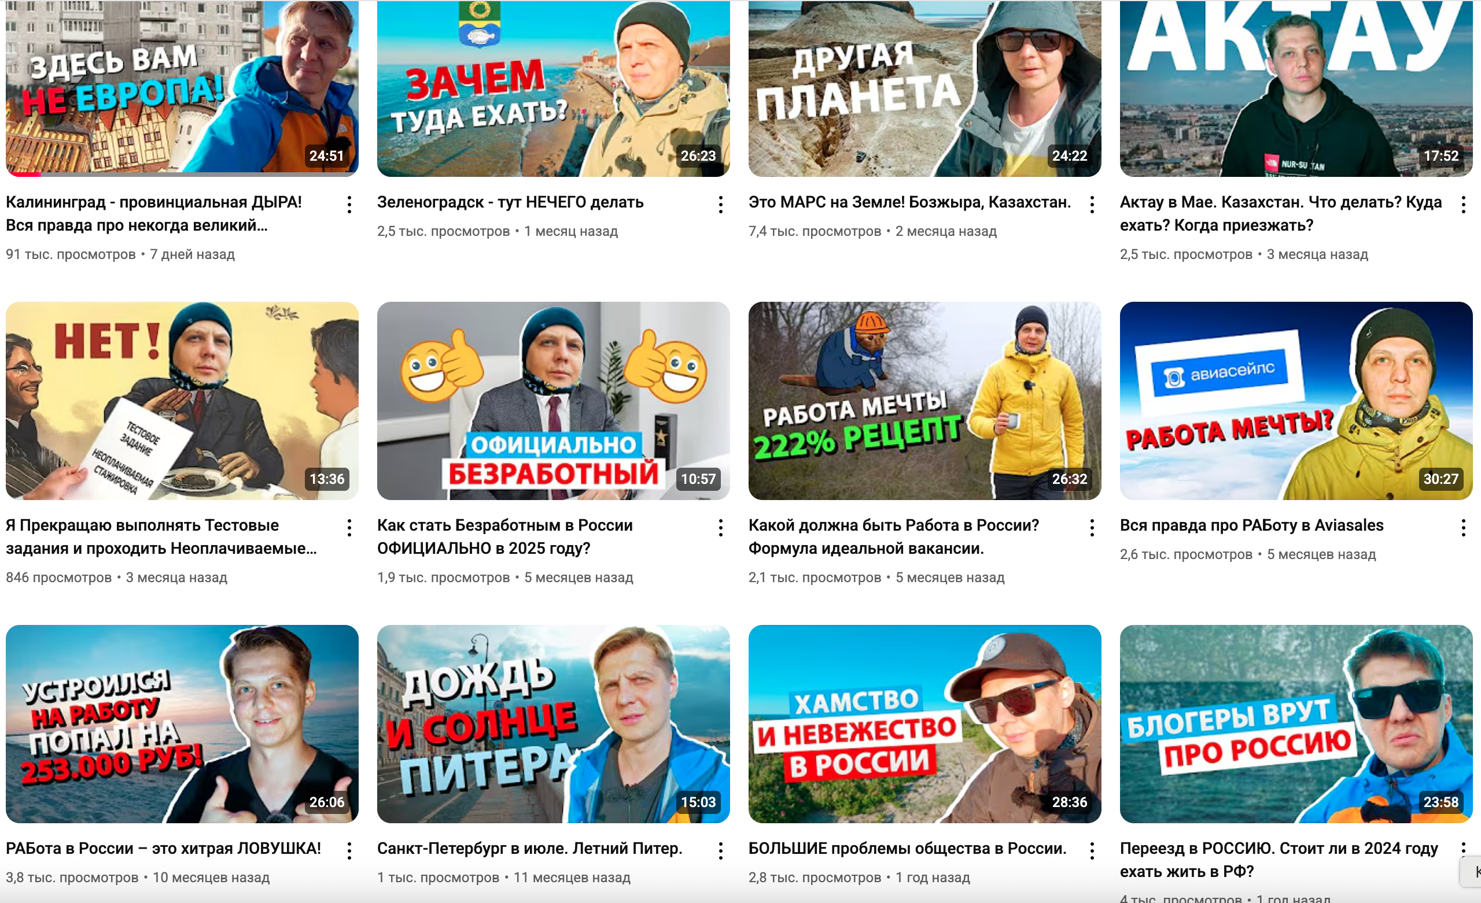Open options menu for Калининград video

coord(349,205)
